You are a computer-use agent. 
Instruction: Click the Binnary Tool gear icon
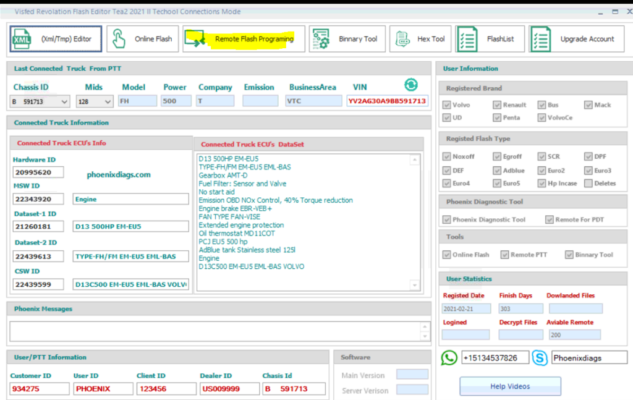point(321,39)
